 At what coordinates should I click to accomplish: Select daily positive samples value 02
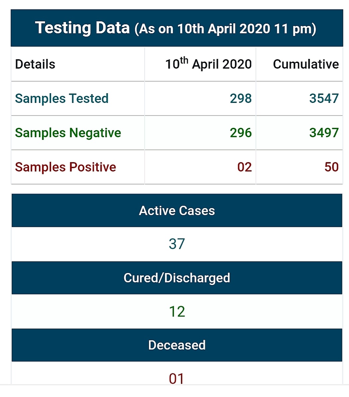244,167
